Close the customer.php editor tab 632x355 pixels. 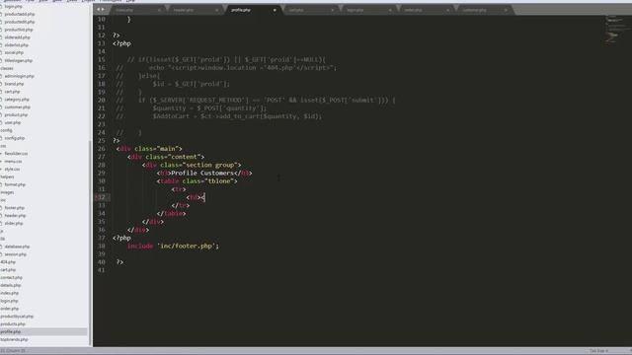tap(506, 10)
